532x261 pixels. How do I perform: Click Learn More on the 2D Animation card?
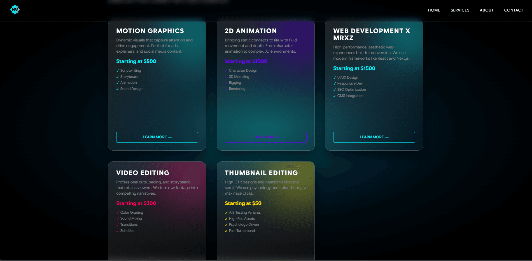pos(265,137)
